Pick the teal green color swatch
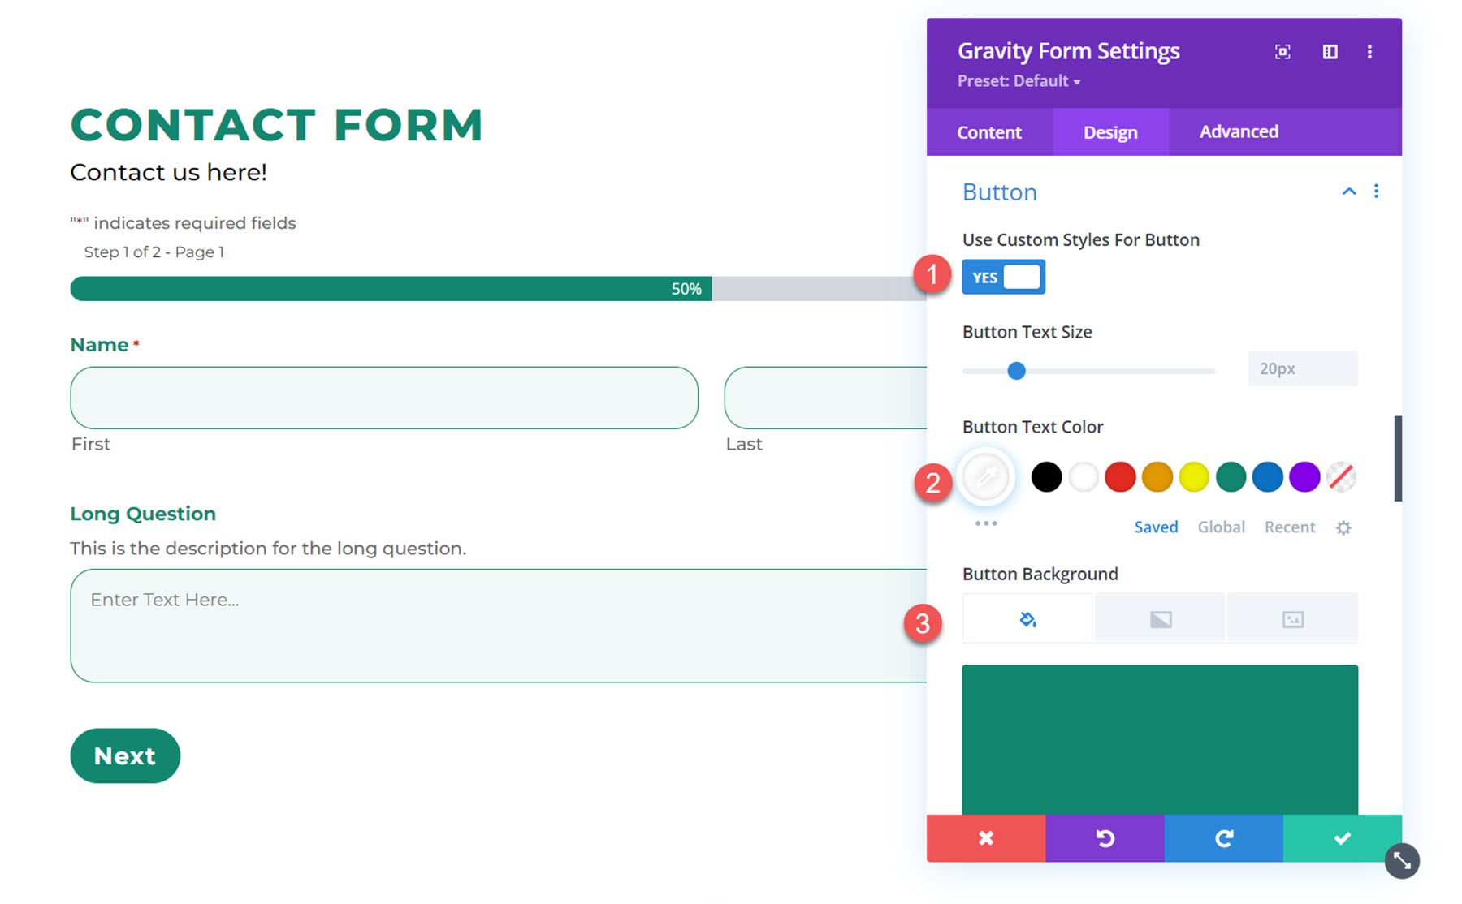 coord(1231,477)
